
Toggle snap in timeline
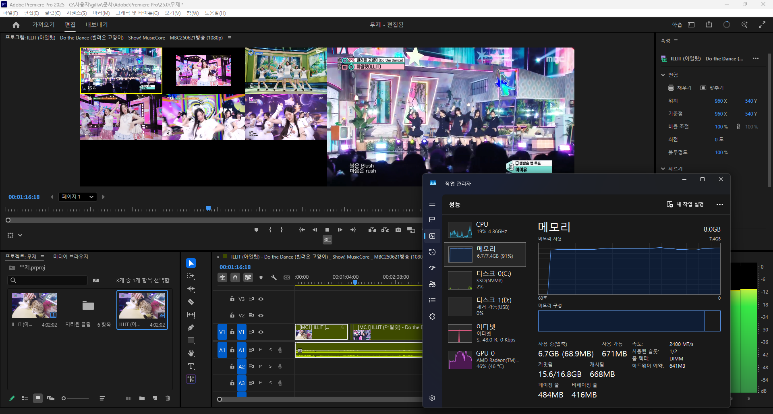point(235,277)
